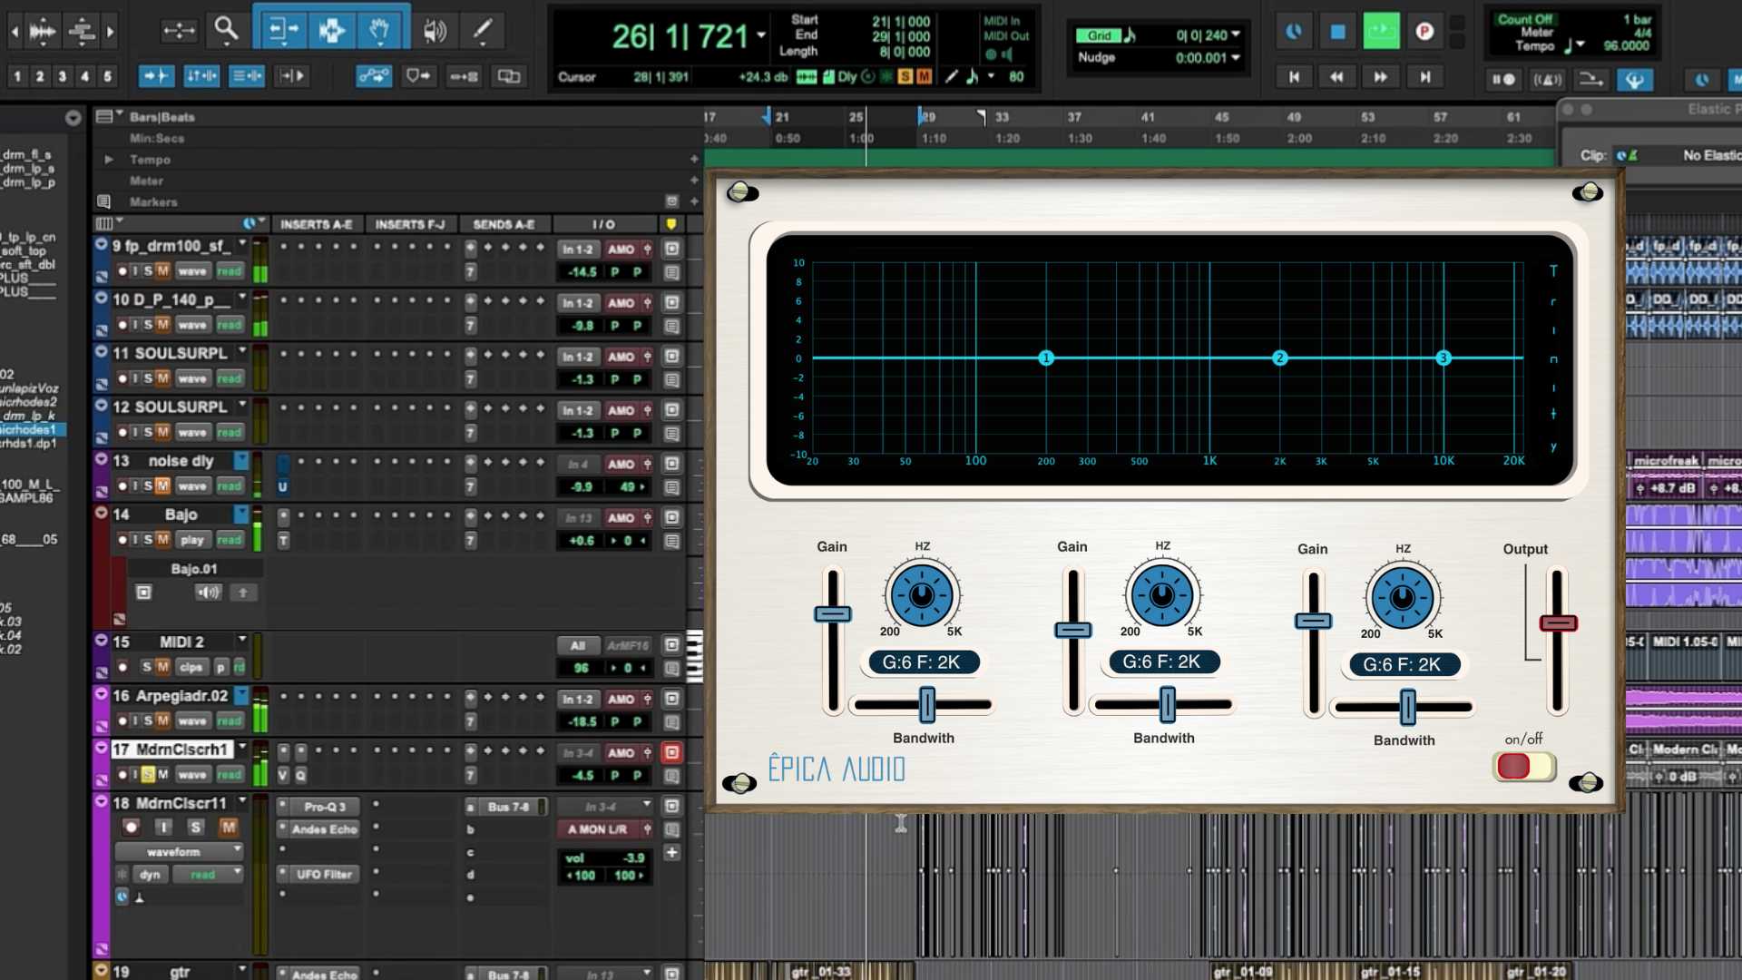Click the Bars|Beats ruler menu
This screenshot has width=1742, height=980.
pyautogui.click(x=109, y=116)
